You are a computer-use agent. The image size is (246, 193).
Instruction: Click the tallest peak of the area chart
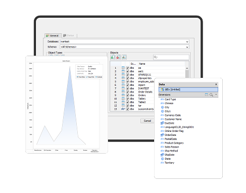[x=70, y=67]
